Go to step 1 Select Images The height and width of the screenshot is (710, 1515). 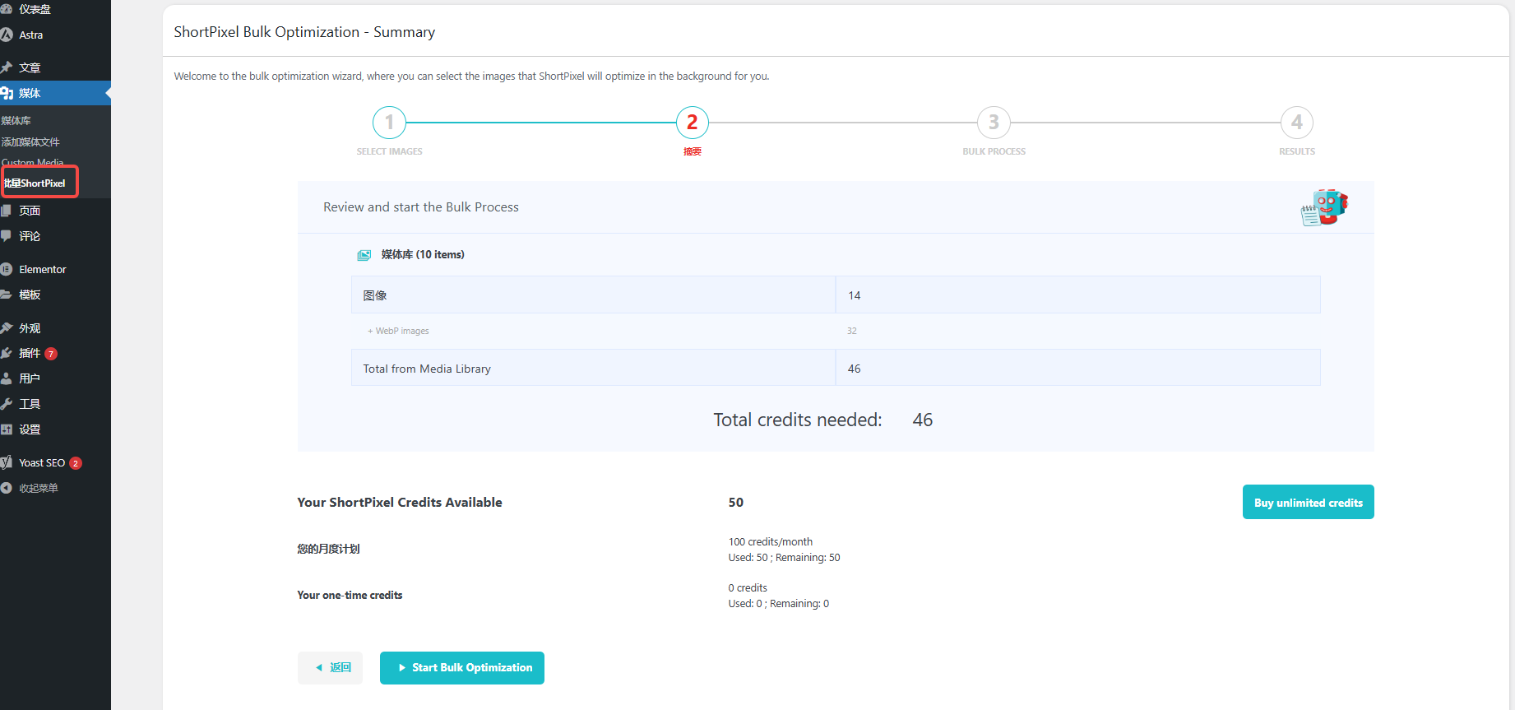(389, 123)
